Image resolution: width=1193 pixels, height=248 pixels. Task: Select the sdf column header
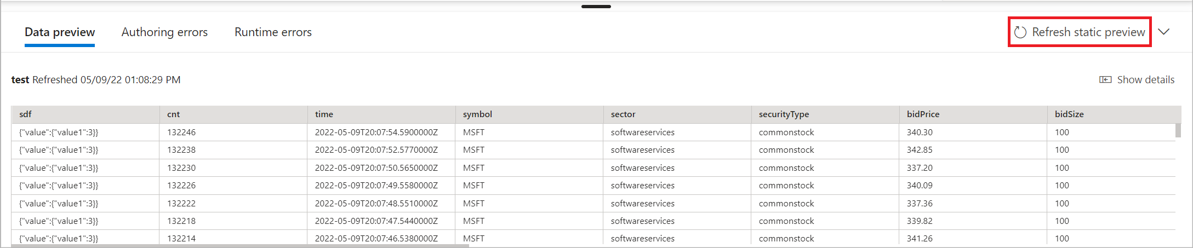[x=85, y=114]
